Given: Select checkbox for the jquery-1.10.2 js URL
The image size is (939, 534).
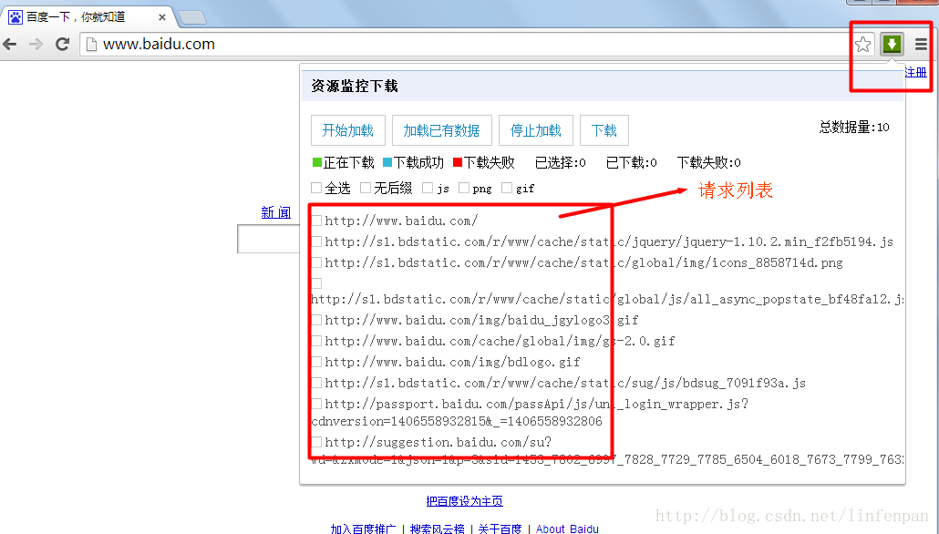Looking at the screenshot, I should (316, 241).
